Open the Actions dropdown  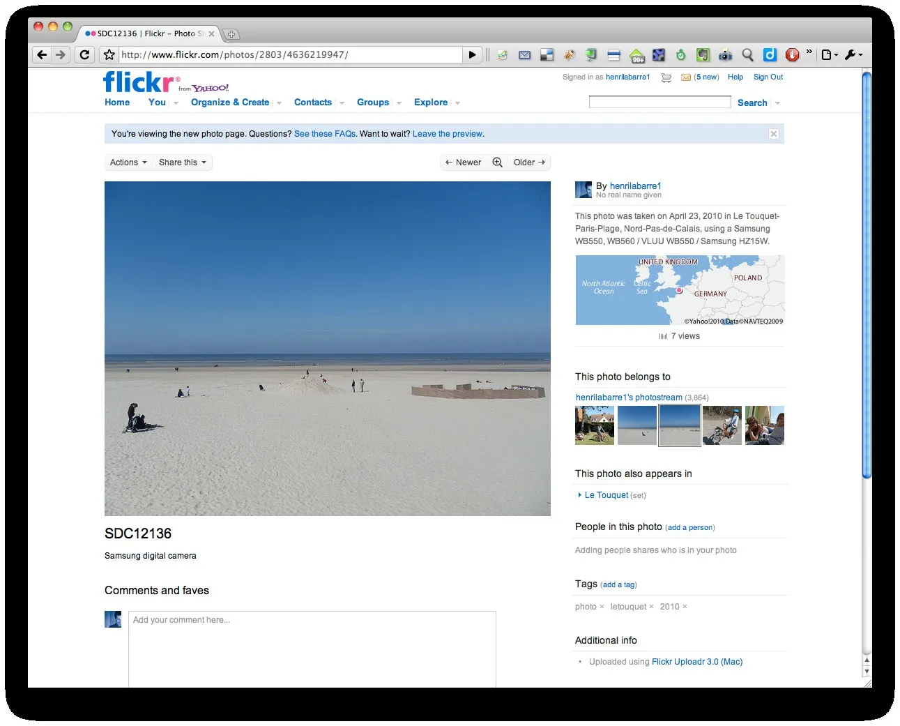tap(128, 162)
